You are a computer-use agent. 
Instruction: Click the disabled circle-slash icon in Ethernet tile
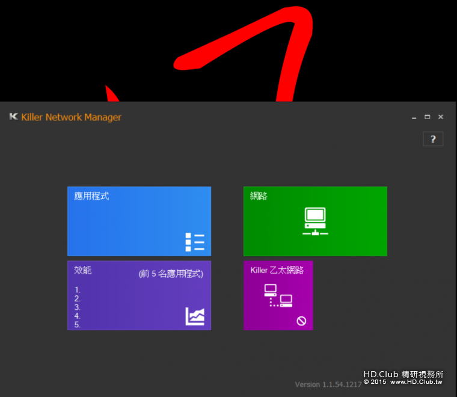click(x=301, y=321)
